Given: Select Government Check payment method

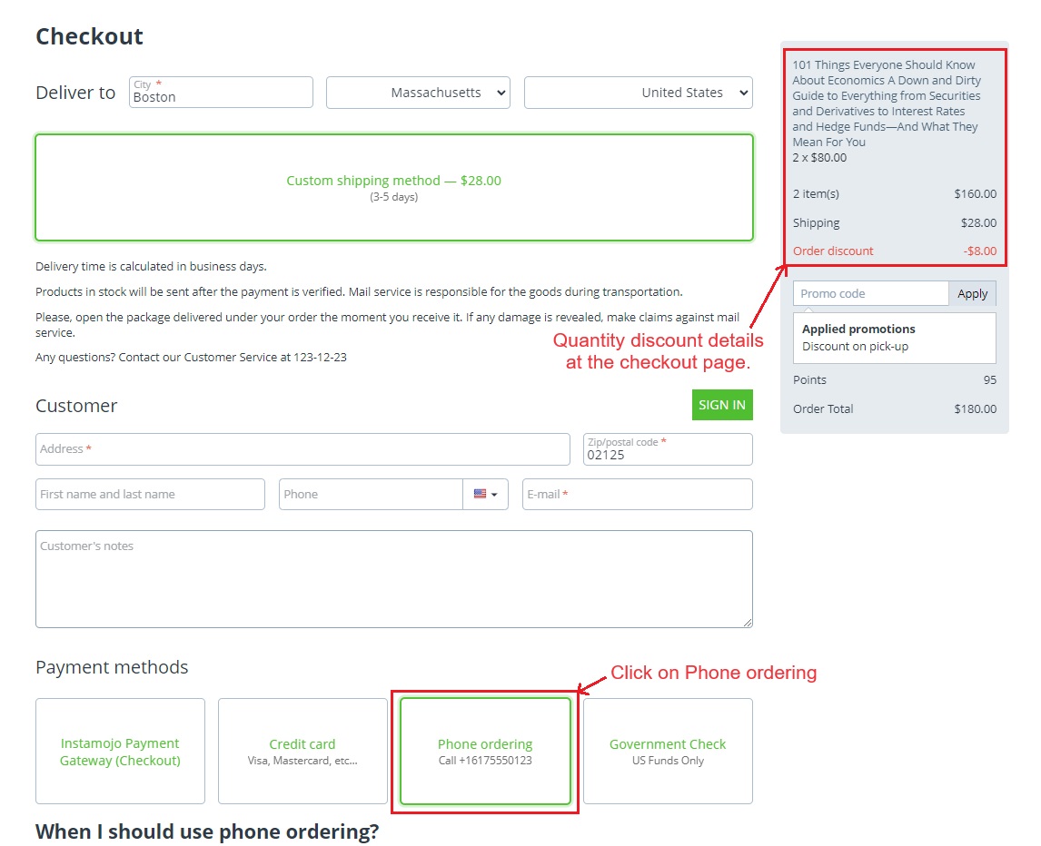Looking at the screenshot, I should click(668, 751).
